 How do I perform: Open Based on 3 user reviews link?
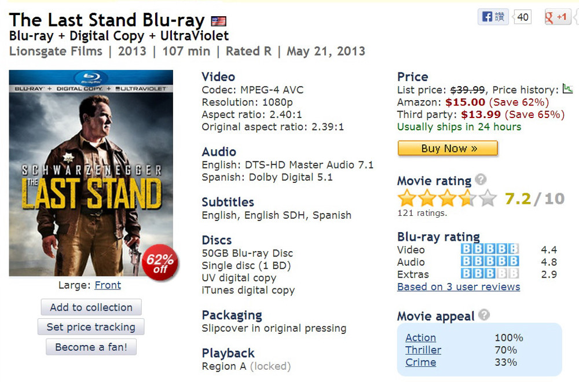coord(459,286)
